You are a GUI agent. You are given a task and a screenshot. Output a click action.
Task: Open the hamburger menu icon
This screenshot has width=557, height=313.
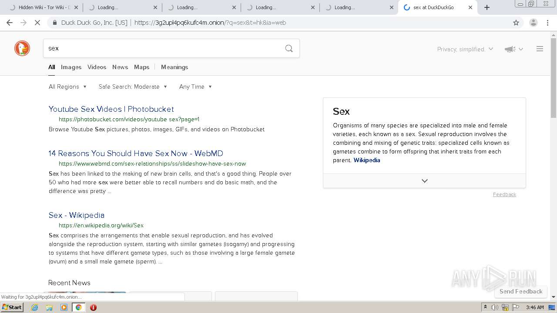(540, 49)
